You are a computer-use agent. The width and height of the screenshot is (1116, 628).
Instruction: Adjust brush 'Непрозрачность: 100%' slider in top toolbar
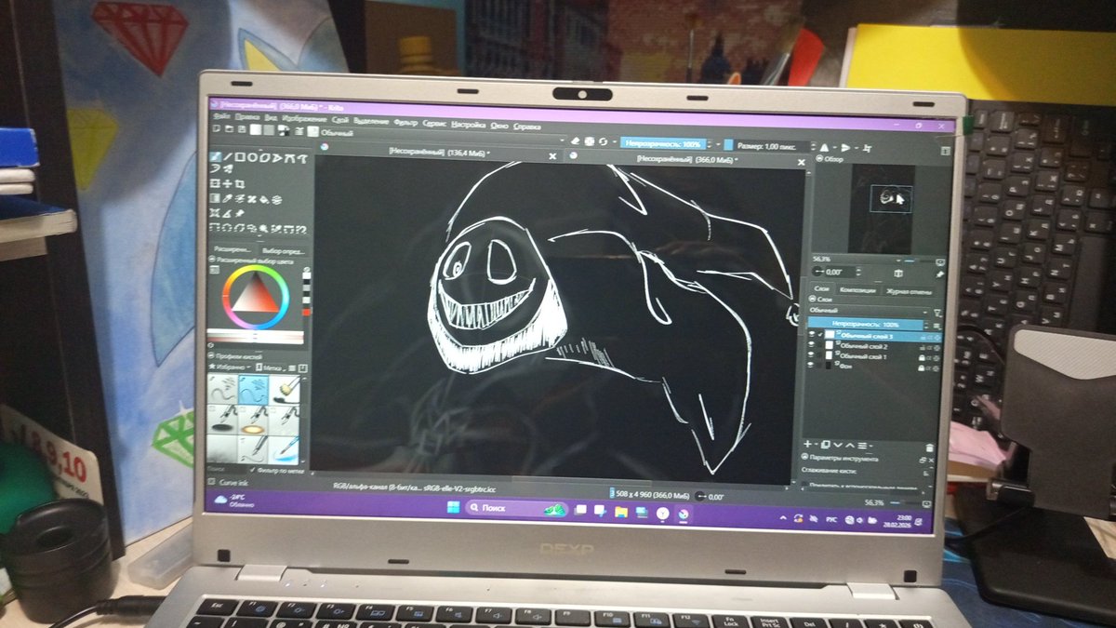pos(664,145)
